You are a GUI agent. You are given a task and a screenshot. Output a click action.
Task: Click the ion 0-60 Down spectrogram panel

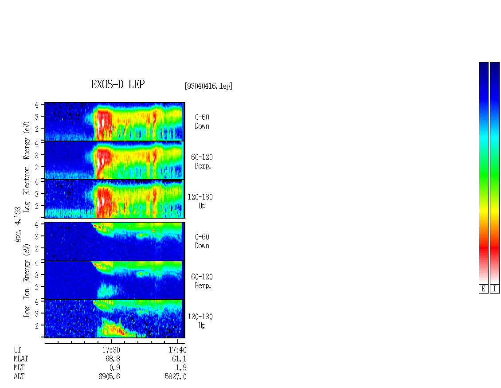click(115, 241)
